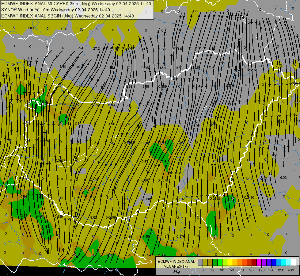Click the legend scale label 30

pyautogui.click(x=222, y=270)
